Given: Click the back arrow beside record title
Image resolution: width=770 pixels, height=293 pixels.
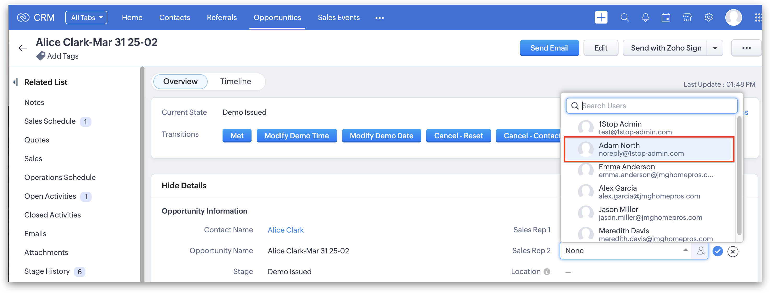Looking at the screenshot, I should 23,48.
